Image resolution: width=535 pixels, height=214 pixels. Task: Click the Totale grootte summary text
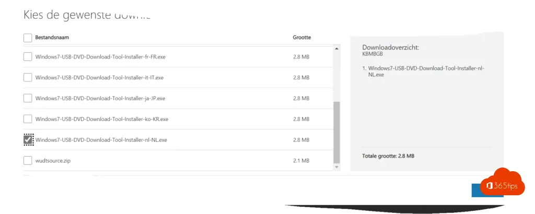point(388,156)
